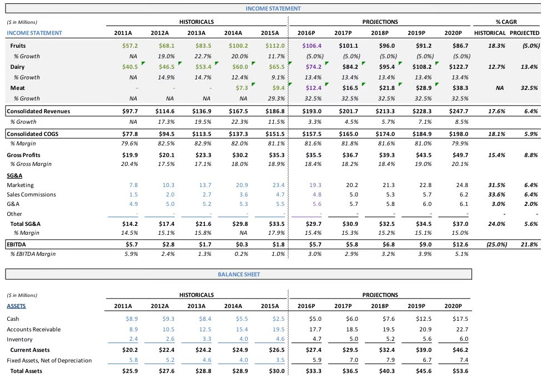Select Dairy growth 2012A 14.9%
547x383 pixels.
coord(166,78)
